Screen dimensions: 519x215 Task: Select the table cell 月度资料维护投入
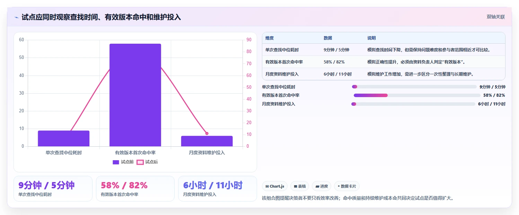(x=282, y=74)
